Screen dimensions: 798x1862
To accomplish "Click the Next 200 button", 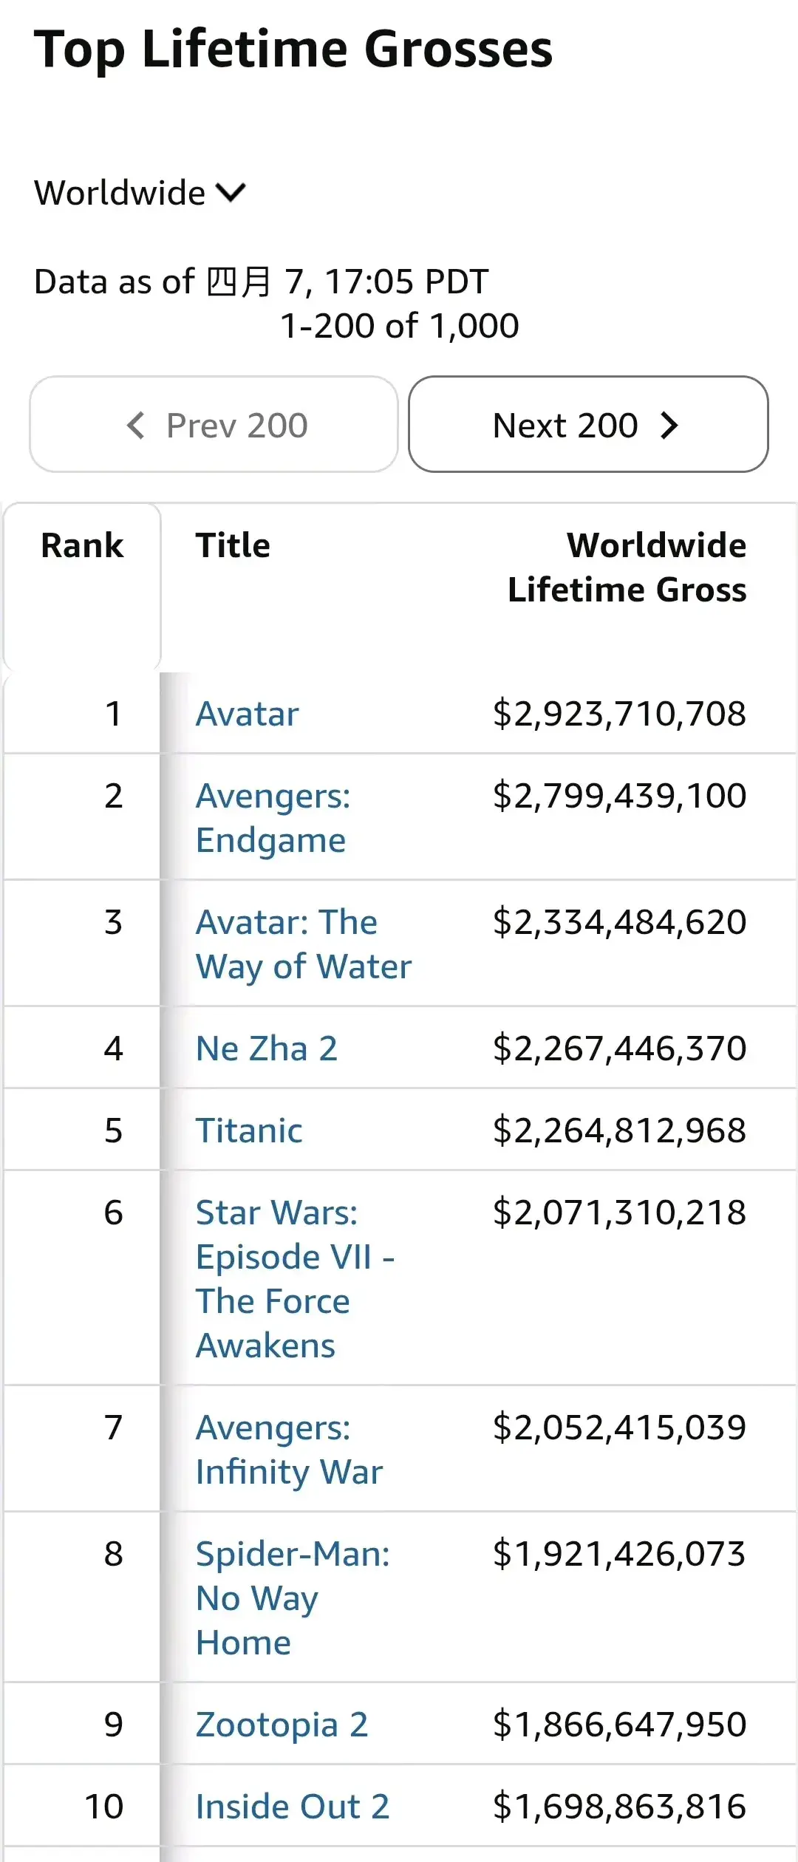I will (x=588, y=425).
